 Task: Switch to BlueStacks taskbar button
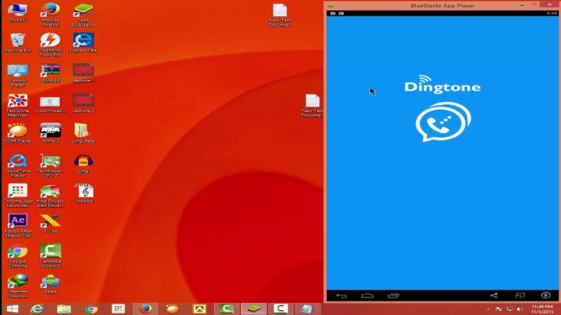click(254, 309)
